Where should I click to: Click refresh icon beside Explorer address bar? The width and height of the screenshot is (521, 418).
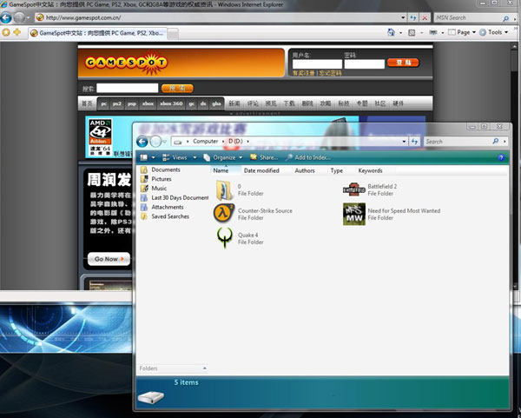click(x=414, y=142)
